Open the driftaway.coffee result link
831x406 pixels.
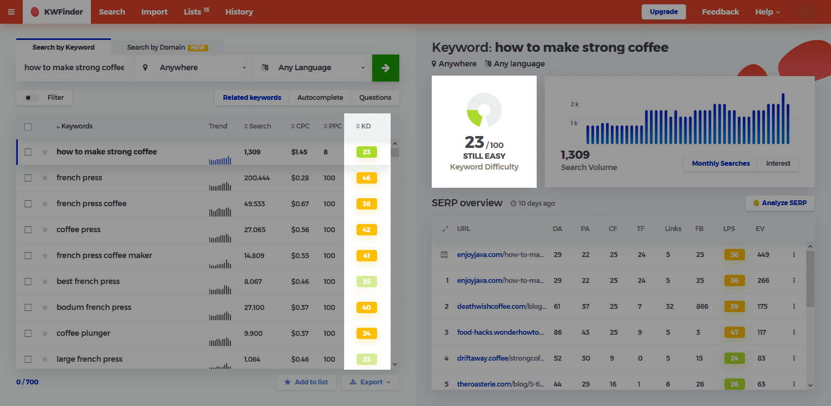coord(501,358)
